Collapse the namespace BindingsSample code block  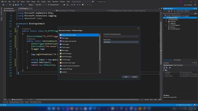[x=17, y=24]
